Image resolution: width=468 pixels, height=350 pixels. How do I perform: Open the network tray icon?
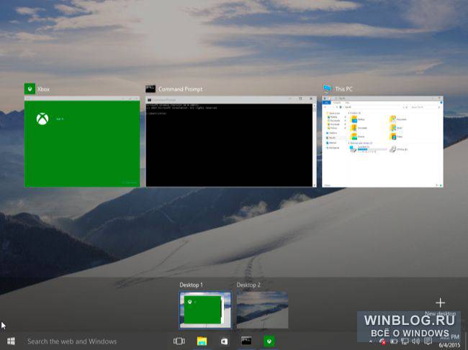coord(405,341)
